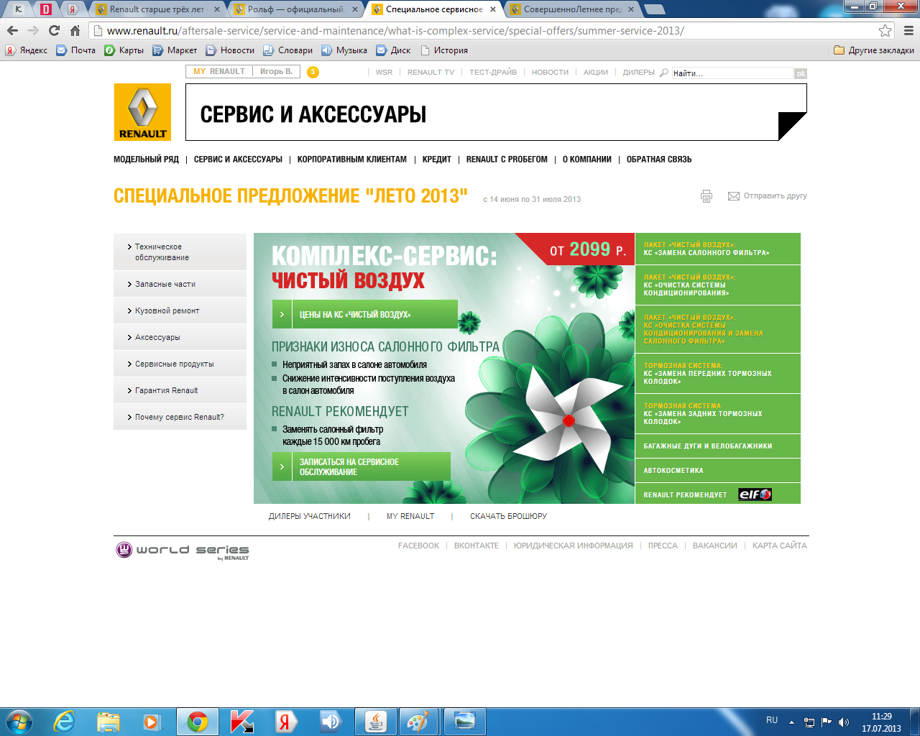Expand "Аксессуары" in the sidebar
This screenshot has width=920, height=736.
click(180, 337)
